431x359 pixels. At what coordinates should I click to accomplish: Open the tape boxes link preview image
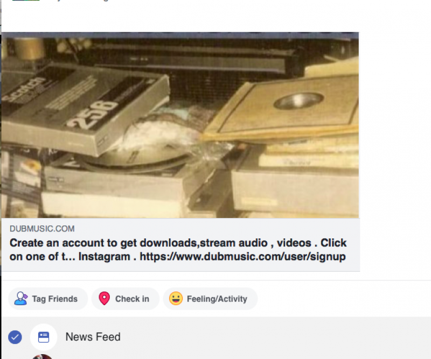[180, 125]
